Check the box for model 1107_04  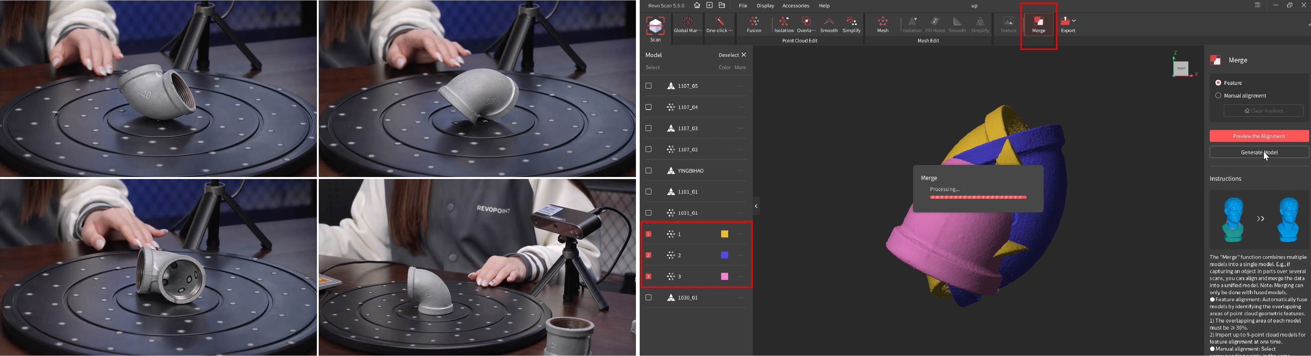[648, 107]
